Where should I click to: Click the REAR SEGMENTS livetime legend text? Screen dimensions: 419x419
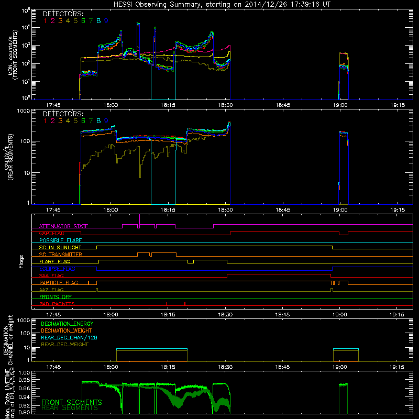(x=70, y=408)
